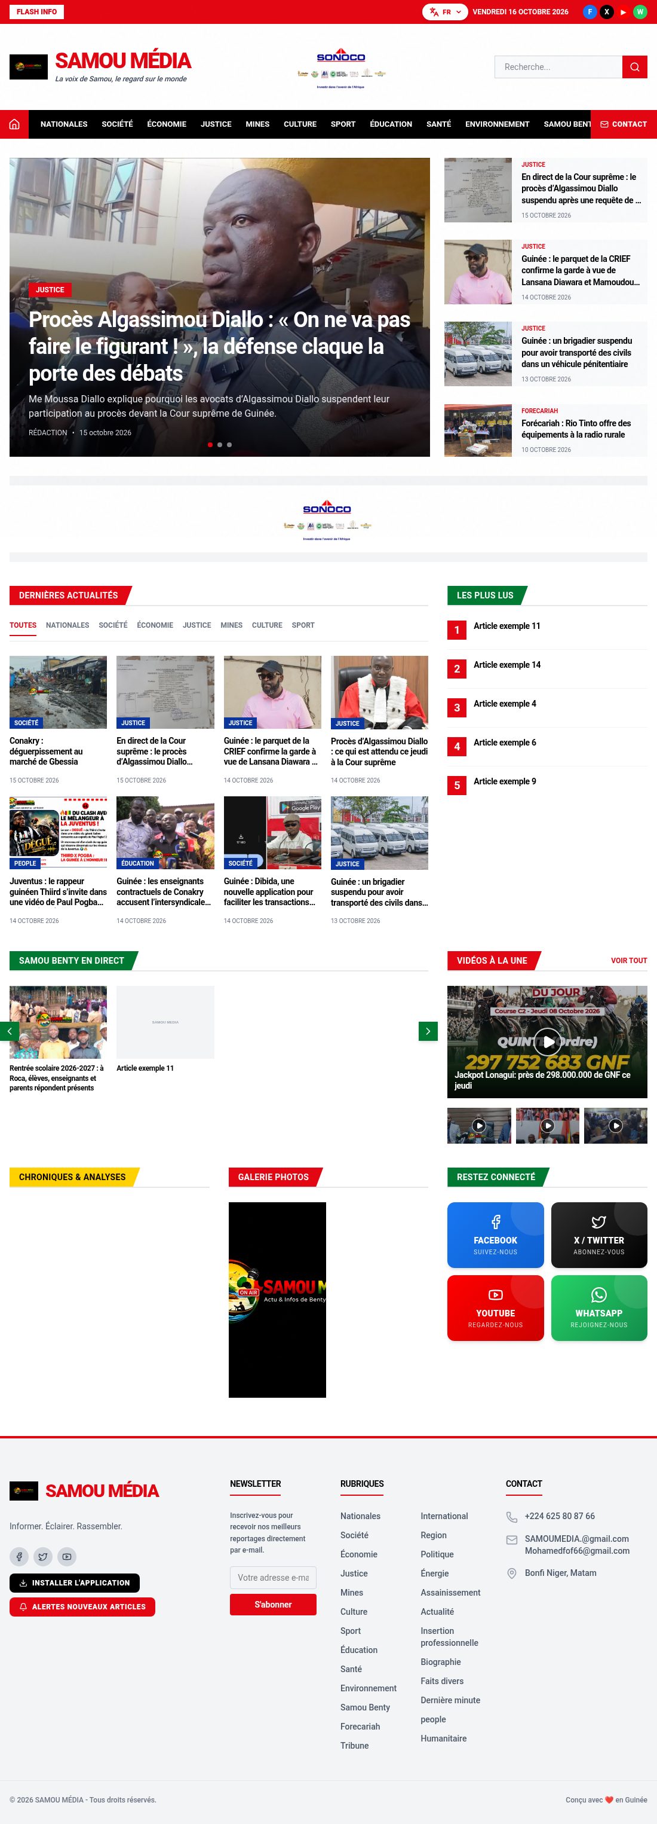
Task: Open the Facebook icon in top bar
Action: tap(590, 12)
